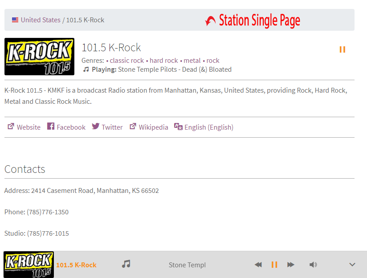Click the Playing: Stone Temple Pilots track line
Screen dimensions: 367x278
[x=162, y=69]
